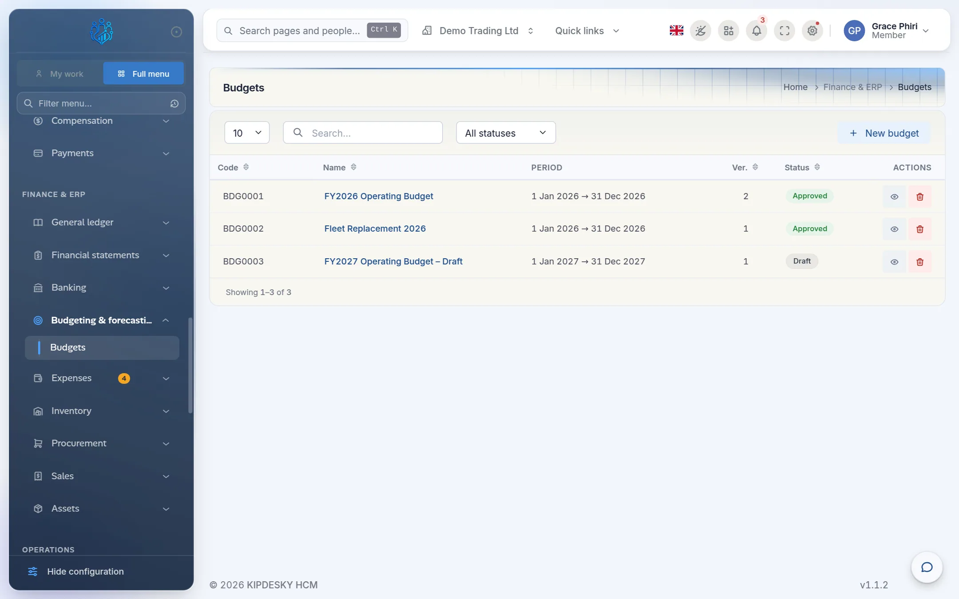Delete the BDG0003 draft budget
959x599 pixels.
point(920,262)
